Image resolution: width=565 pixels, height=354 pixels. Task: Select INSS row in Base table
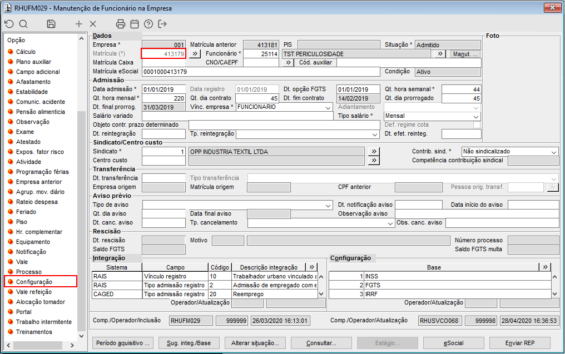click(x=440, y=277)
